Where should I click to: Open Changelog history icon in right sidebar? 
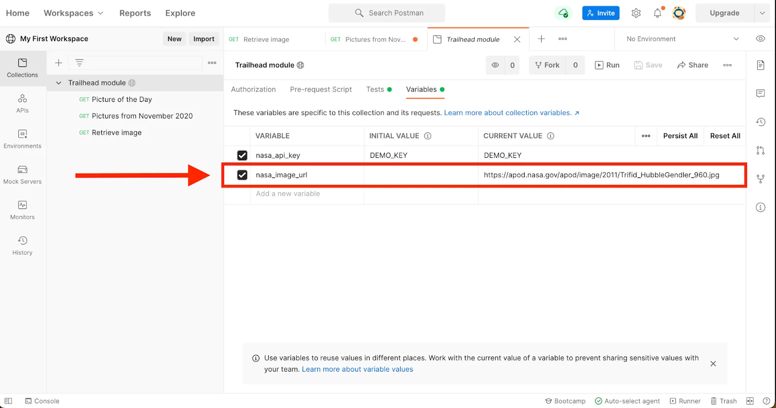[x=760, y=122]
